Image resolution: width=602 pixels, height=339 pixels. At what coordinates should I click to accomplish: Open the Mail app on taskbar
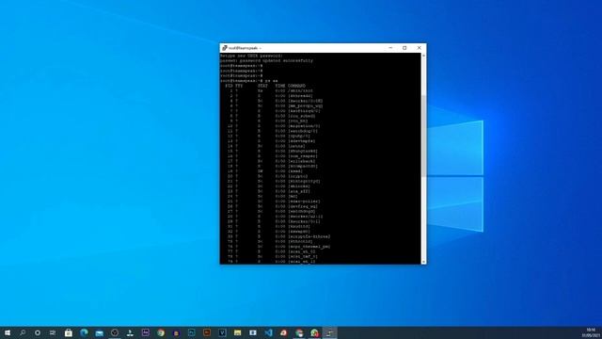(x=99, y=332)
